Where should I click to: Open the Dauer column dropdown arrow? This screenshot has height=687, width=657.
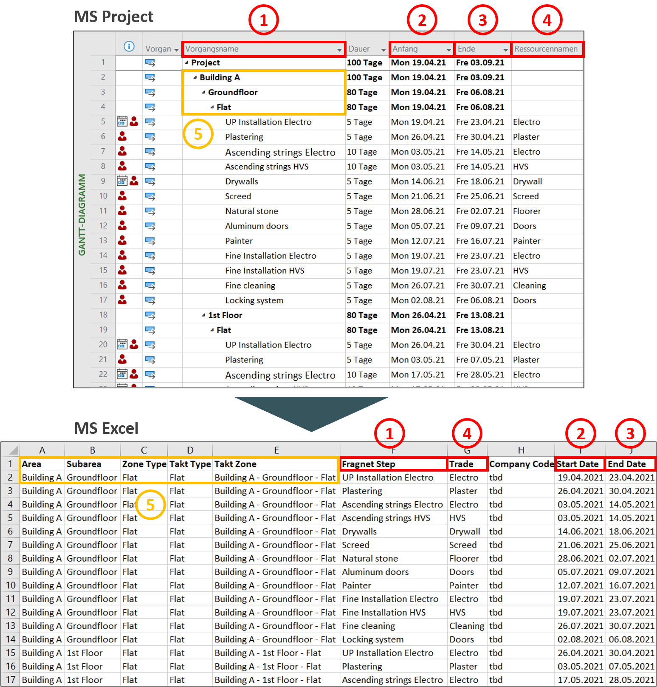tap(383, 50)
